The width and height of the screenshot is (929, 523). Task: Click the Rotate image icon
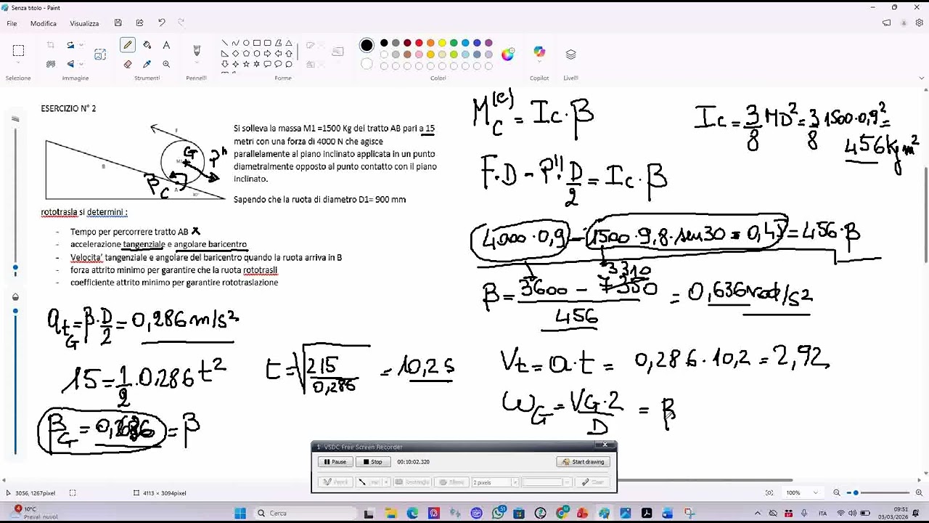point(70,45)
